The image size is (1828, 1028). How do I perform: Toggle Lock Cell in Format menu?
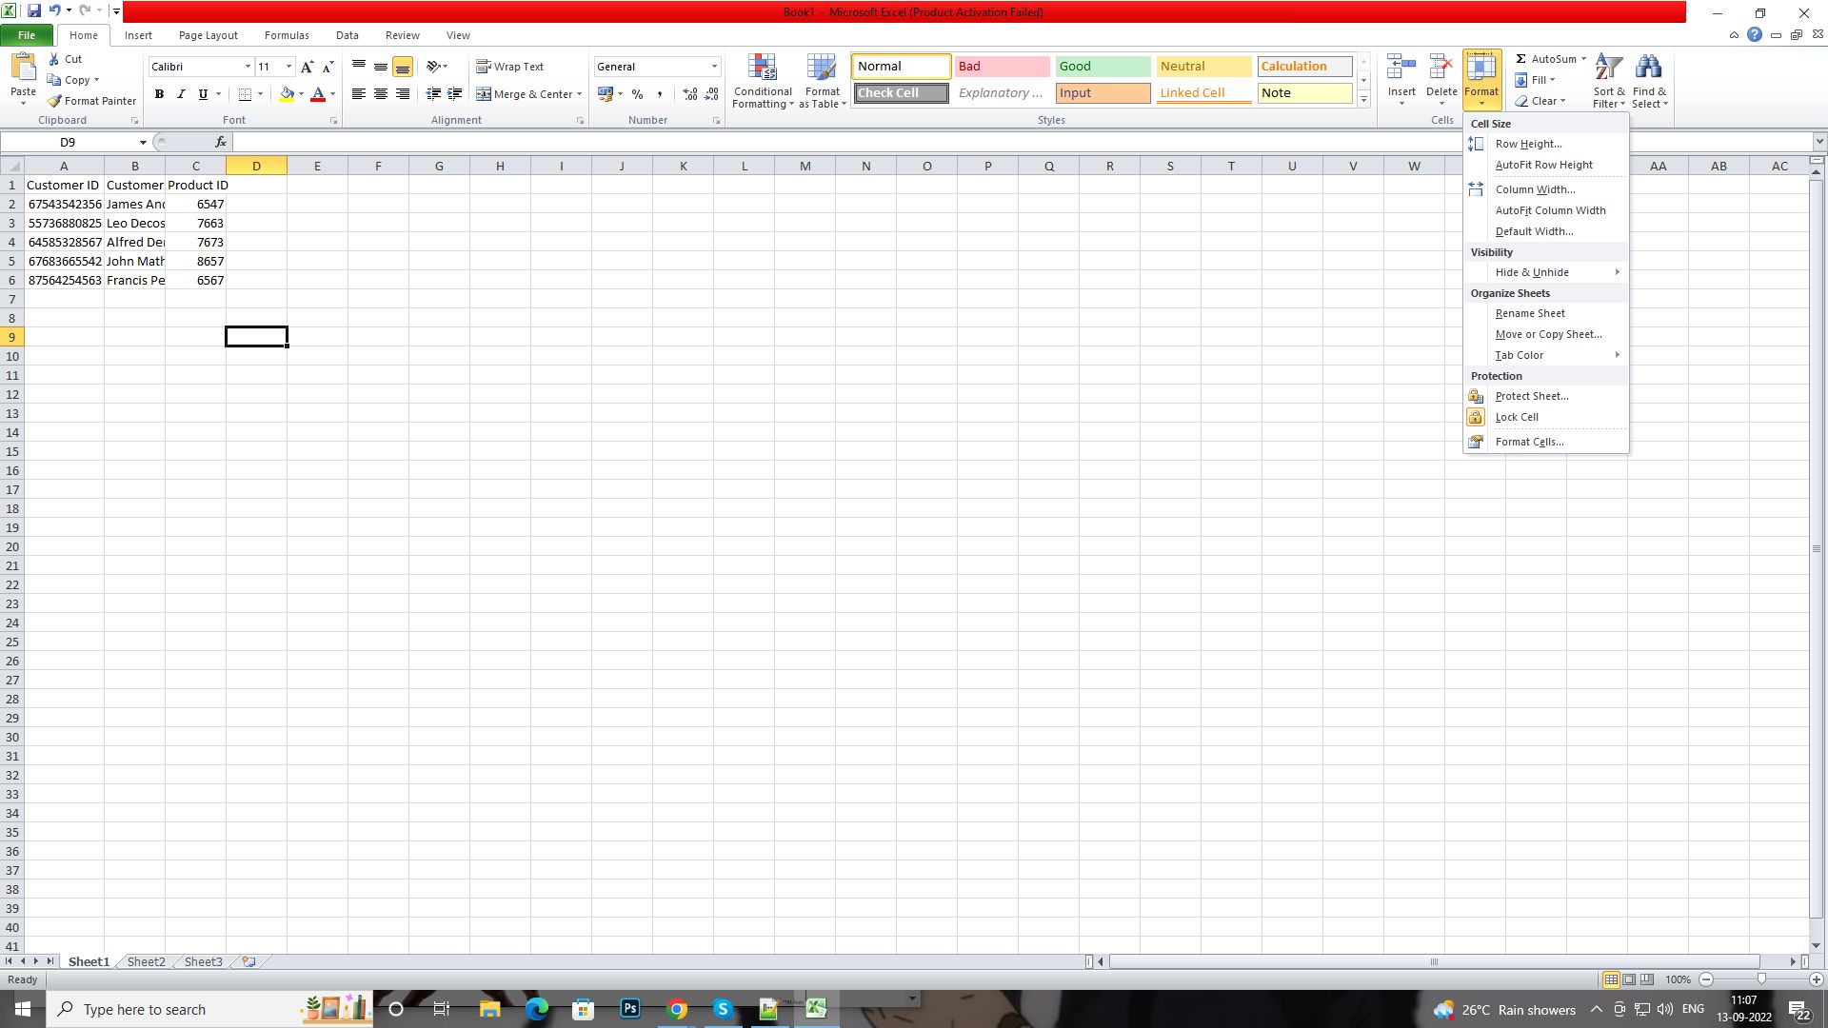pyautogui.click(x=1516, y=417)
